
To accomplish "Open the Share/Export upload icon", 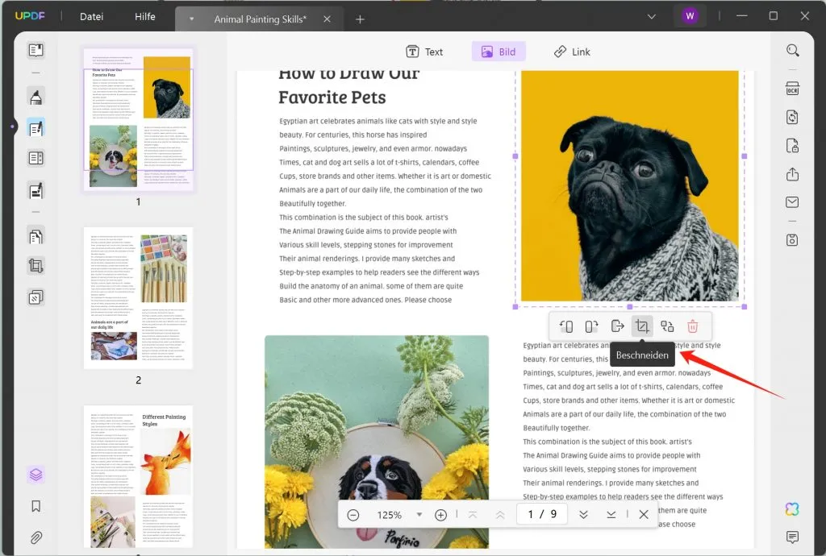I will (792, 174).
